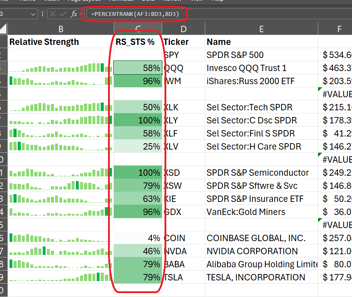Click 'SPDR S&P Insurance ETF' name cell
Viewport: 352px width, 297px height.
click(x=261, y=198)
